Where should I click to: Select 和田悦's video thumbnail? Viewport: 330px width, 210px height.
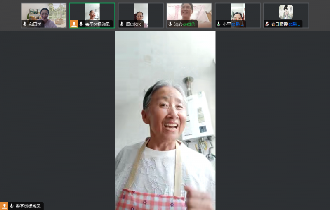point(44,12)
